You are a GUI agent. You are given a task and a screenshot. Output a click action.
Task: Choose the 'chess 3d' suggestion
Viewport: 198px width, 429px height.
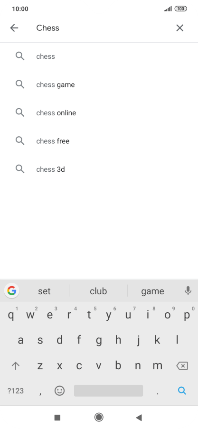(99, 169)
